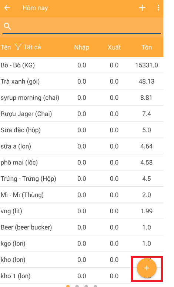The height and width of the screenshot is (287, 174).
Task: Sort by the Nhập column header
Action: click(x=81, y=47)
